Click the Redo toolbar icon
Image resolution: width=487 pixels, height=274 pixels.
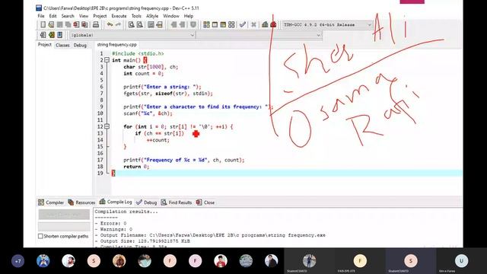119,24
